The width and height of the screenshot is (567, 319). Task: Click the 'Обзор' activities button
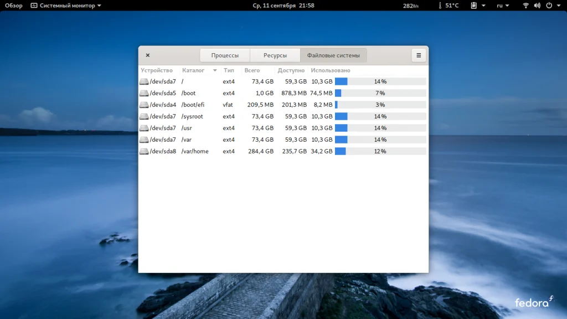(x=14, y=6)
